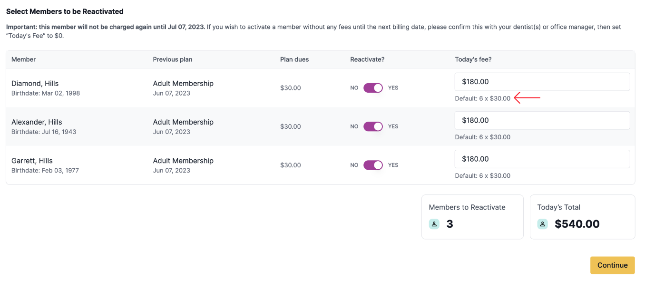Toggle reactivation for Alexander, Hills

pos(373,126)
